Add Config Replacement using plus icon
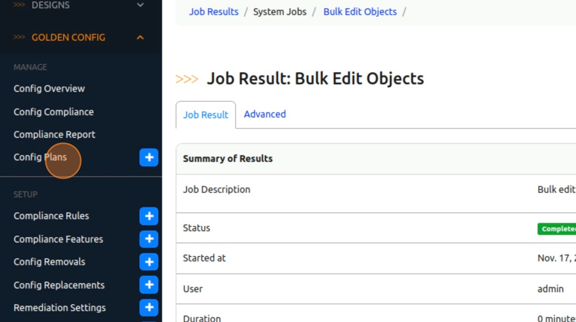This screenshot has height=322, width=576. 149,285
